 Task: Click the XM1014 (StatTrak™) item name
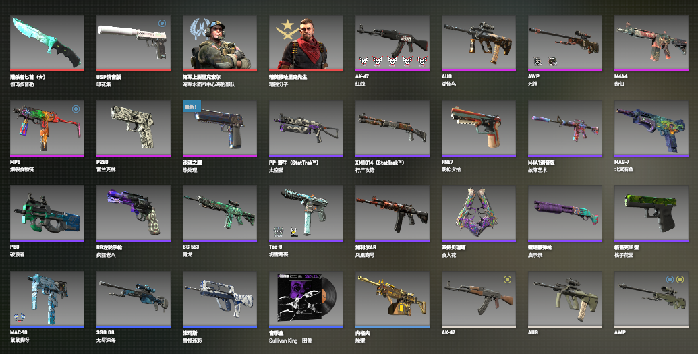pyautogui.click(x=380, y=163)
